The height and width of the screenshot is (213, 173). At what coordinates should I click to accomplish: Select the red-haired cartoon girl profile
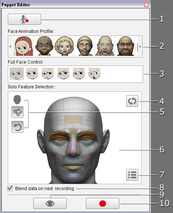[23, 46]
